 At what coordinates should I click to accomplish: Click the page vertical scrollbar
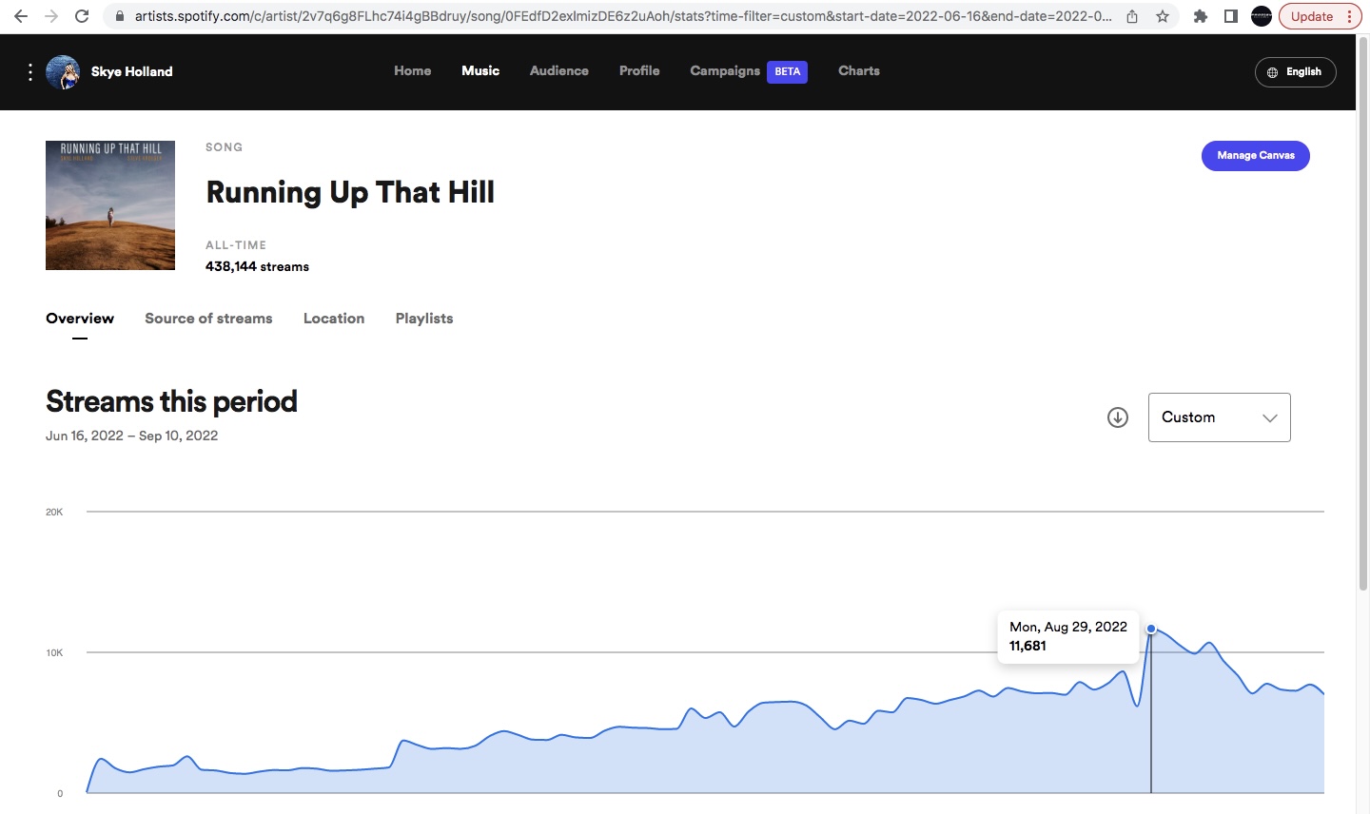click(x=1362, y=314)
